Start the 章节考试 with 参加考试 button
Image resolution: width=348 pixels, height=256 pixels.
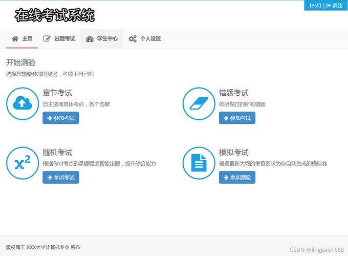pos(60,118)
